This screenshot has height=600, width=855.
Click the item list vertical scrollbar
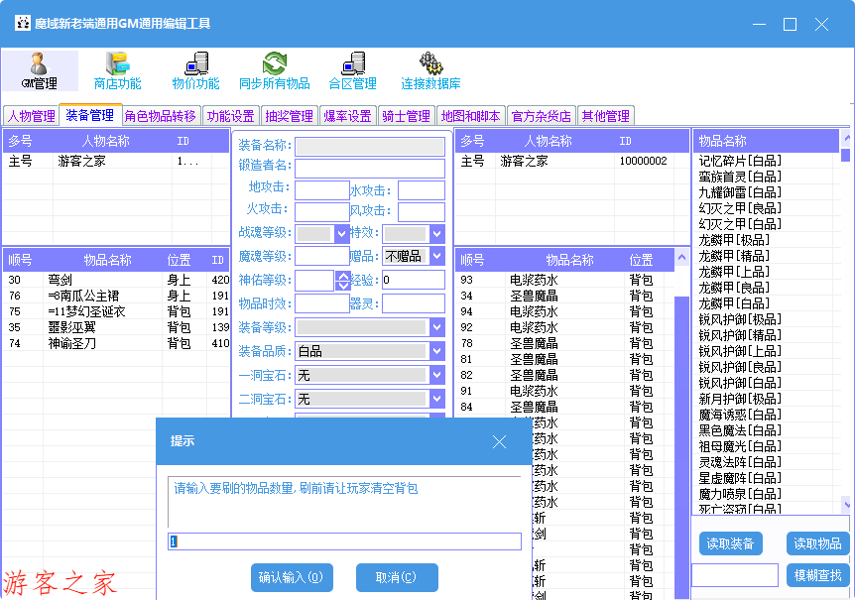tap(845, 298)
